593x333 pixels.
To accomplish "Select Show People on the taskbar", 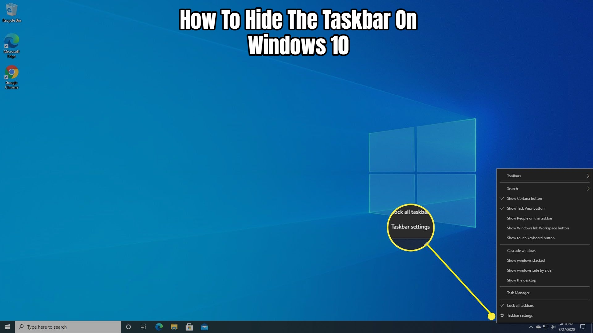I will 529,218.
